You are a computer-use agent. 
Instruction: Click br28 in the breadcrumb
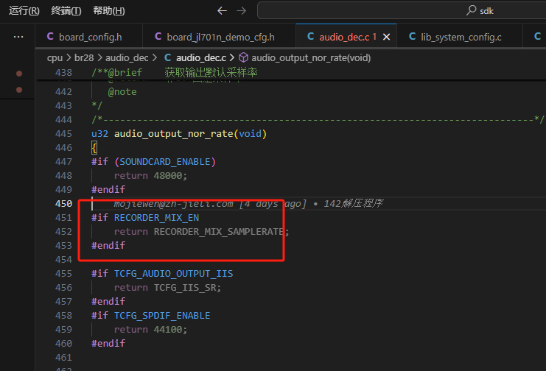coord(84,57)
